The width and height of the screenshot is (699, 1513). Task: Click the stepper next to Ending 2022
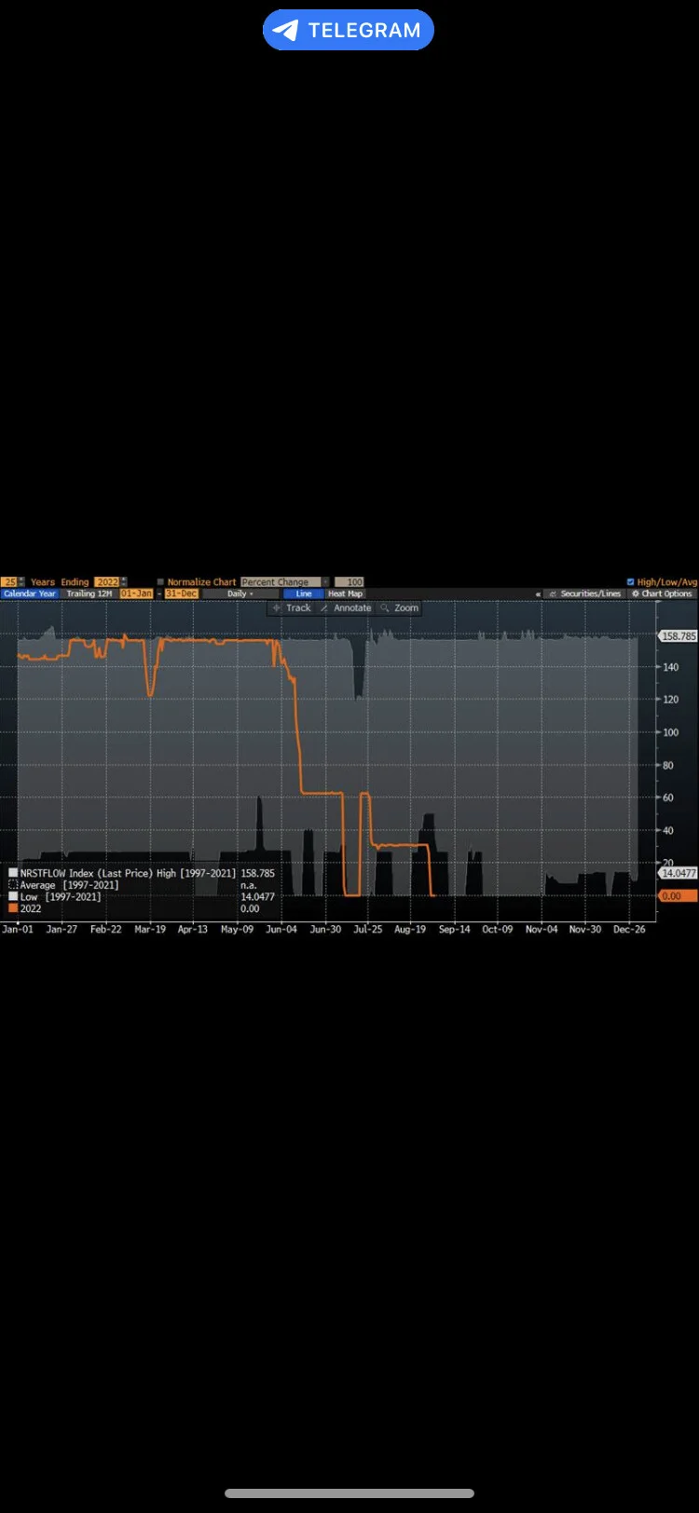pyautogui.click(x=123, y=581)
